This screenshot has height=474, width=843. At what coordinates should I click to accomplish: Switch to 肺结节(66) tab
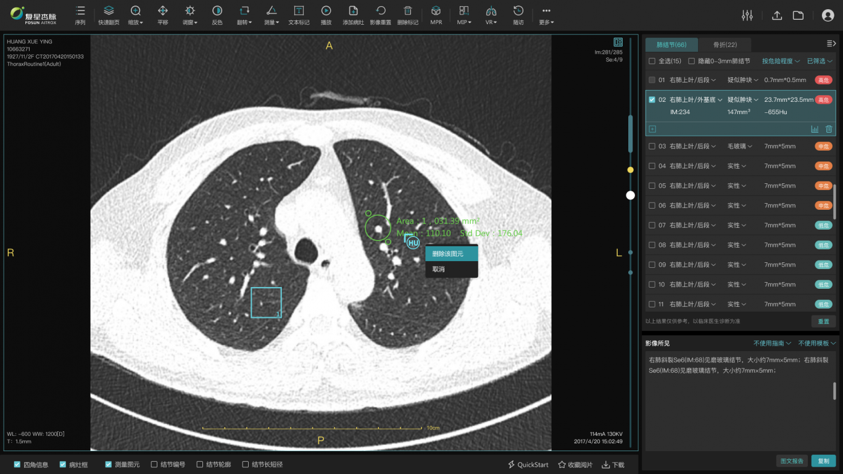671,44
